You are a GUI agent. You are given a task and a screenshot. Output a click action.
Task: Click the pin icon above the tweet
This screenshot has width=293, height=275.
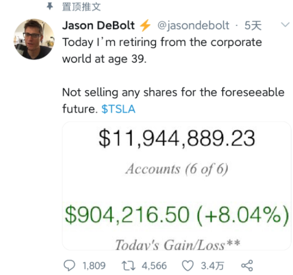point(50,6)
